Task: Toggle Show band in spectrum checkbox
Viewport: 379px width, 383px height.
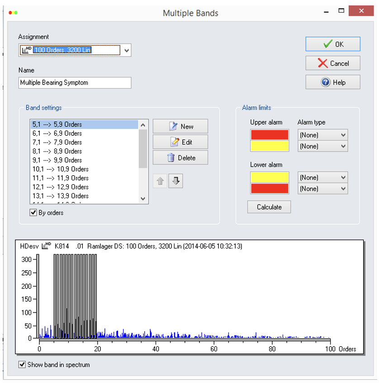Action: [x=22, y=364]
